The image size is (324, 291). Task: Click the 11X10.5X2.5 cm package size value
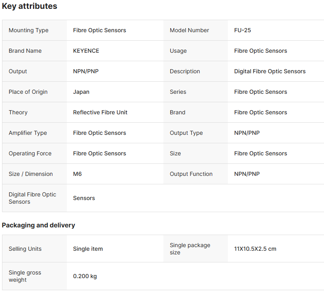(x=255, y=249)
